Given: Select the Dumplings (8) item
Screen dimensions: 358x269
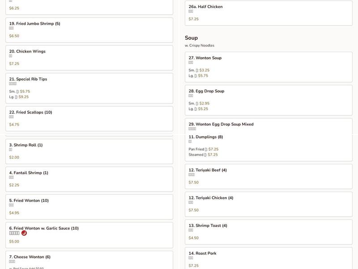Looking at the screenshot, I should pyautogui.click(x=268, y=146).
